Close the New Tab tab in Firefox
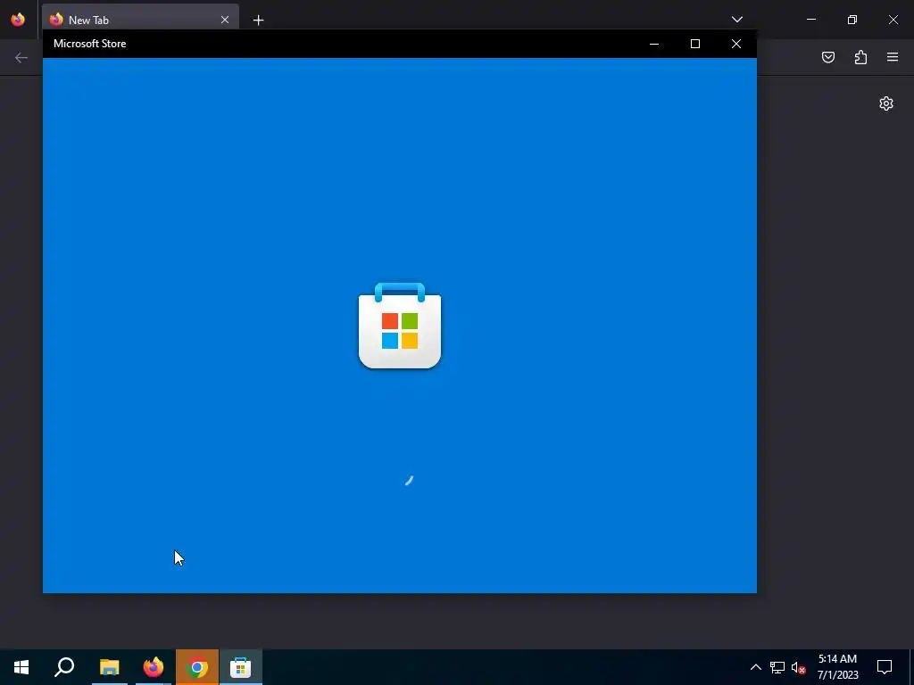This screenshot has height=685, width=914. 225,20
